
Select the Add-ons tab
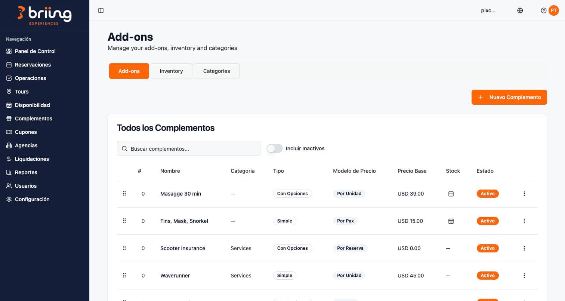[x=129, y=71]
